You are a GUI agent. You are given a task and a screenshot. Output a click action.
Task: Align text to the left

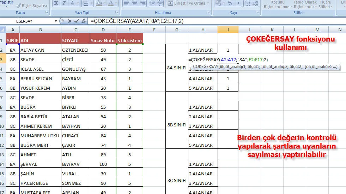point(128,3)
